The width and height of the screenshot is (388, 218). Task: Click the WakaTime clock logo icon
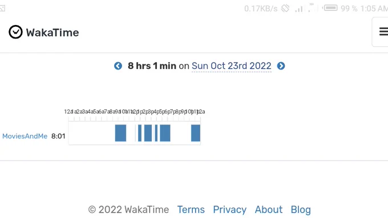15,32
